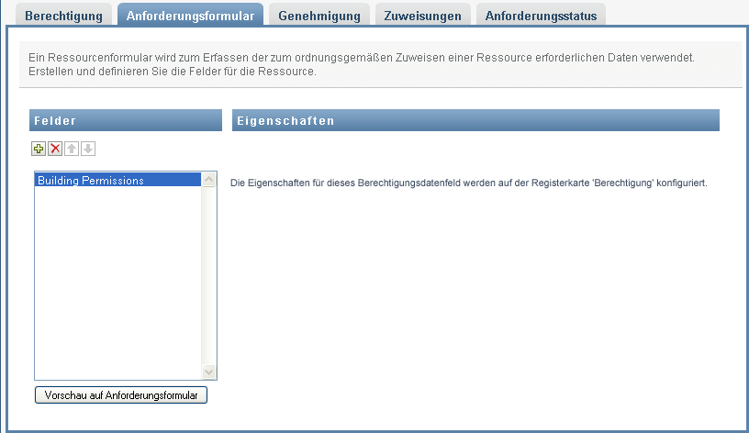Image resolution: width=749 pixels, height=433 pixels.
Task: Click the list scrollbar up arrow
Action: [208, 180]
